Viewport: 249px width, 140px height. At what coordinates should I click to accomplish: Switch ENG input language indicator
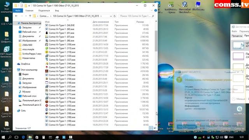[x=231, y=137]
